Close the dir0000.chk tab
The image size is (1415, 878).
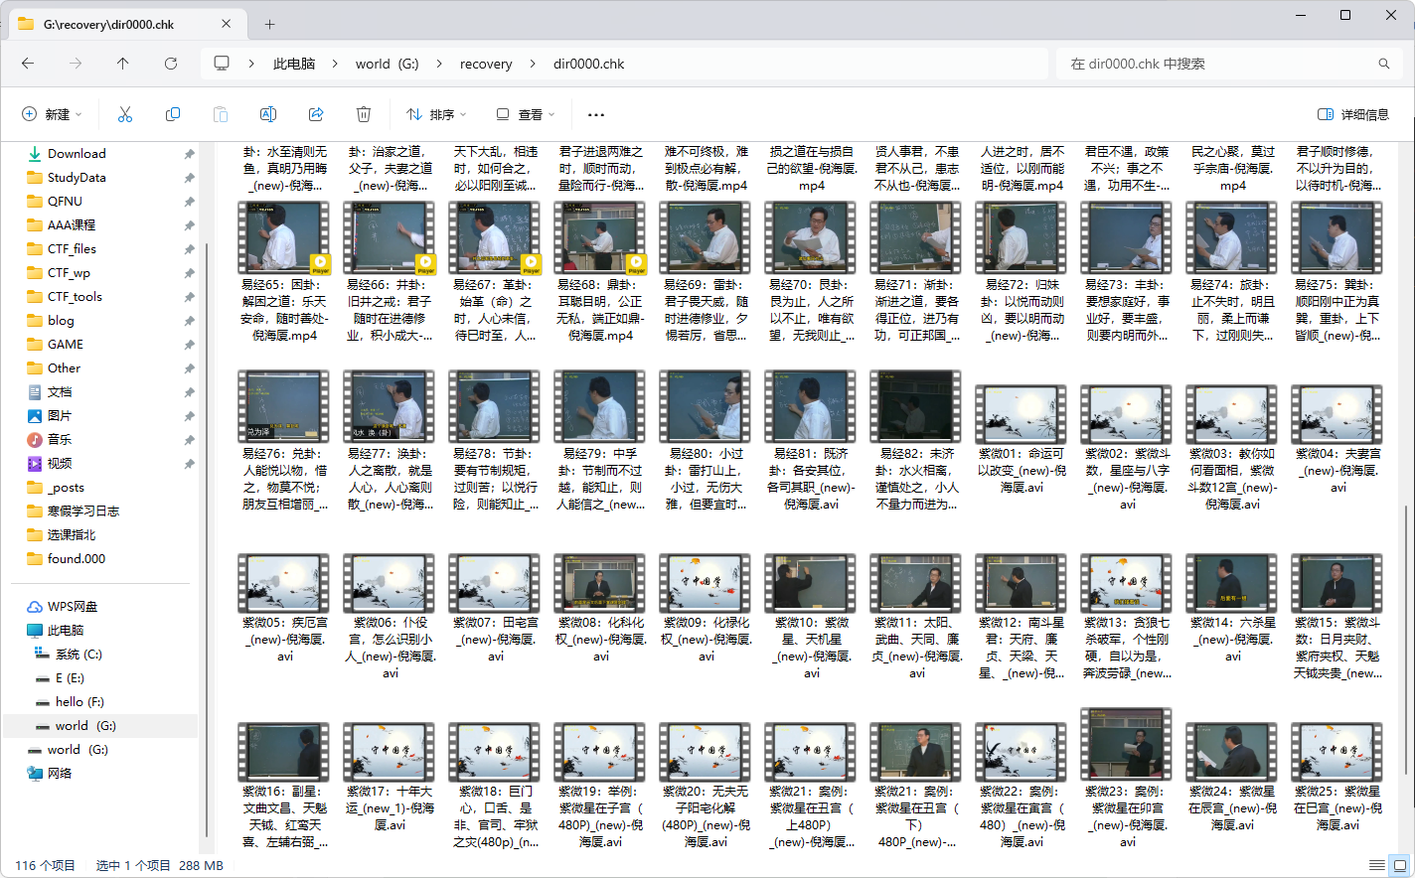click(x=227, y=24)
